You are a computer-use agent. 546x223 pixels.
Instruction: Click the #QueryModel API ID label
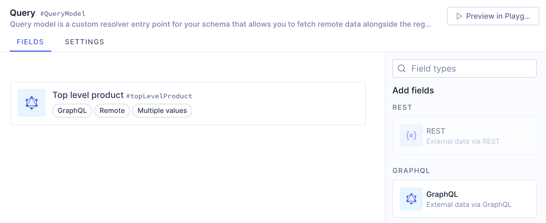63,14
